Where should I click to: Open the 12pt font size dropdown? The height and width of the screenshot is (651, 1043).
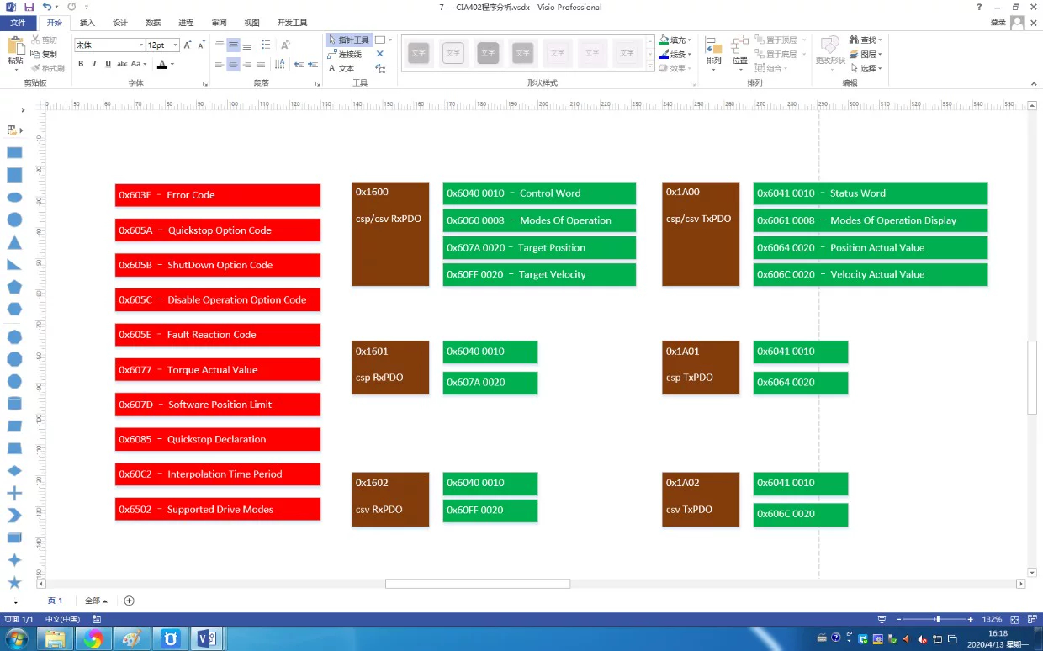163,45
